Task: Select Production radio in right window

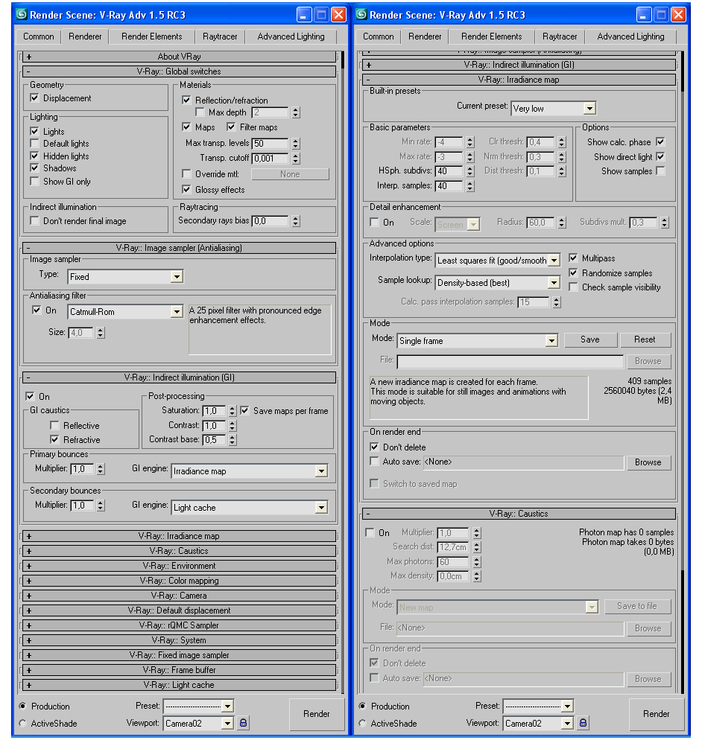Action: point(362,706)
